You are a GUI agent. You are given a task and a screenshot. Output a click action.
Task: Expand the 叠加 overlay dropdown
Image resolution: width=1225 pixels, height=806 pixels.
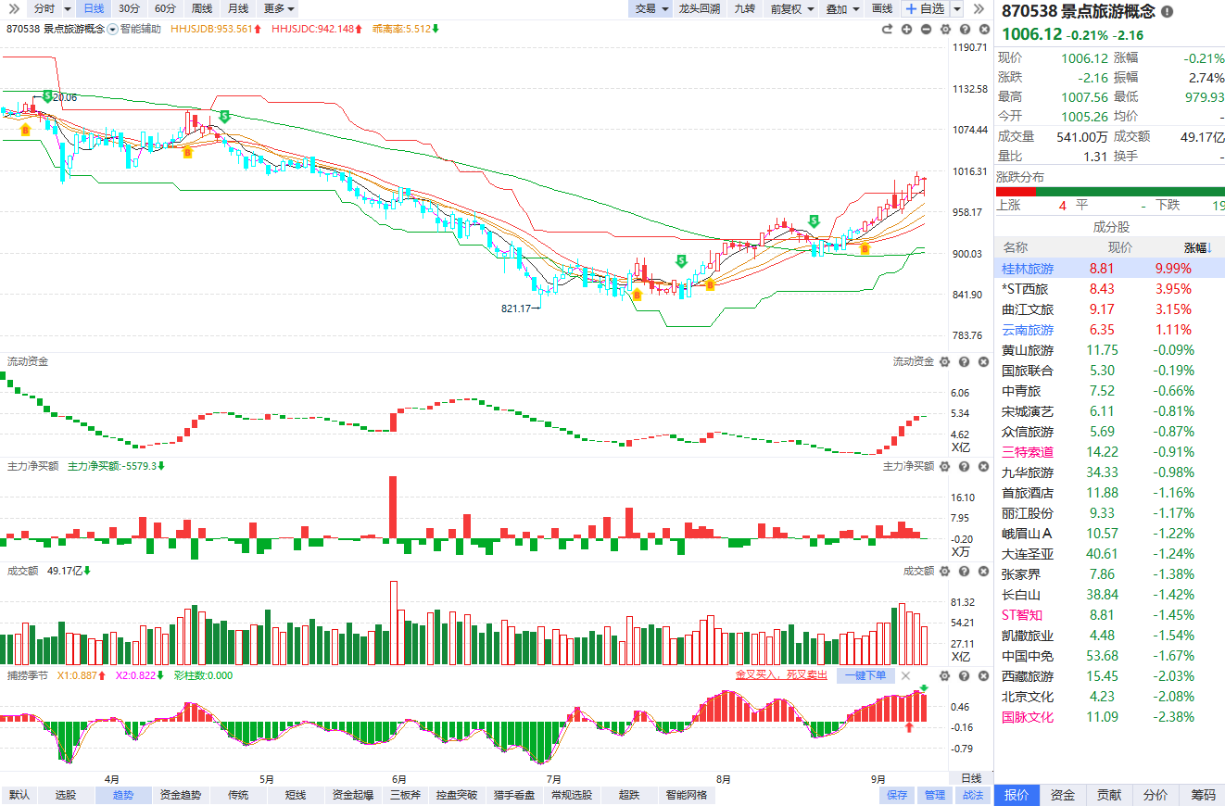coord(842,8)
